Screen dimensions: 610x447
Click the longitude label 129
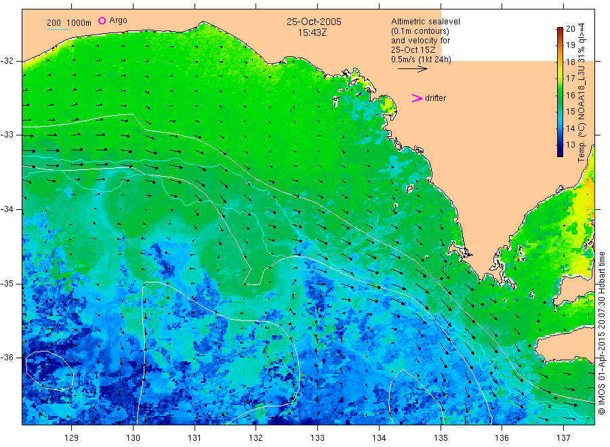72,438
